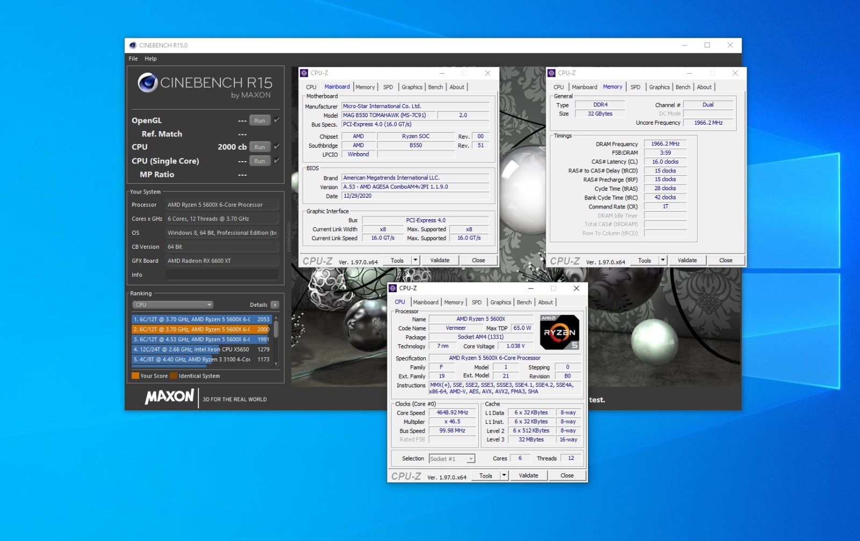Open the Cinebench File menu
Viewport: 860px width, 541px height.
pos(133,59)
